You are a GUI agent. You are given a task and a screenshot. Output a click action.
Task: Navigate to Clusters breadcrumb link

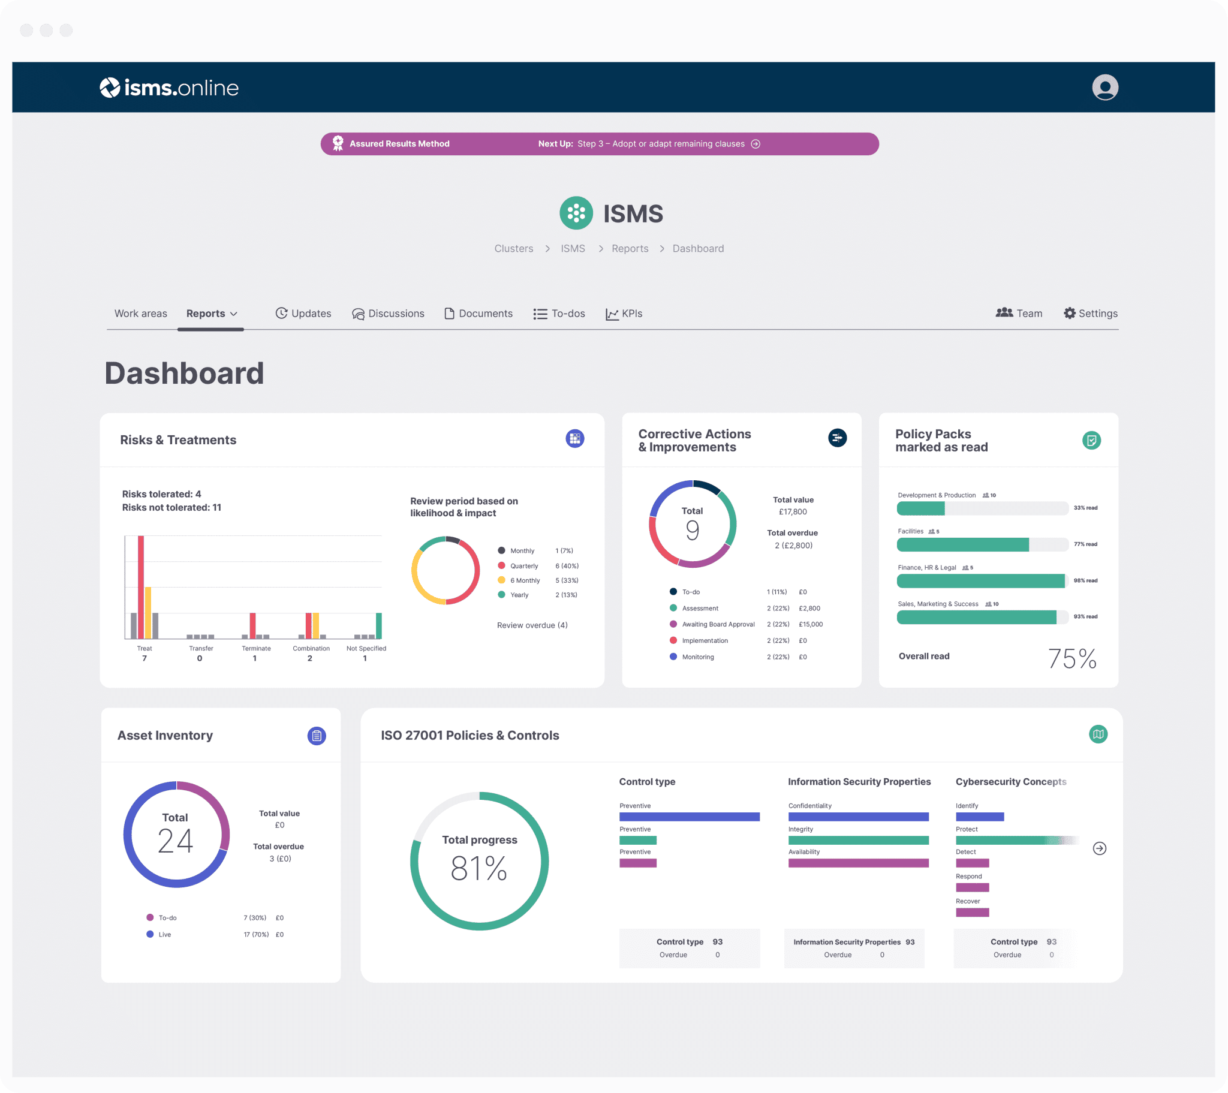tap(513, 249)
